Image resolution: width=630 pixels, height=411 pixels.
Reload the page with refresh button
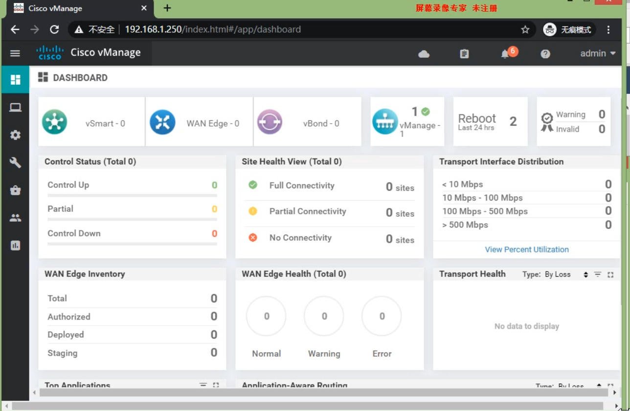point(54,29)
